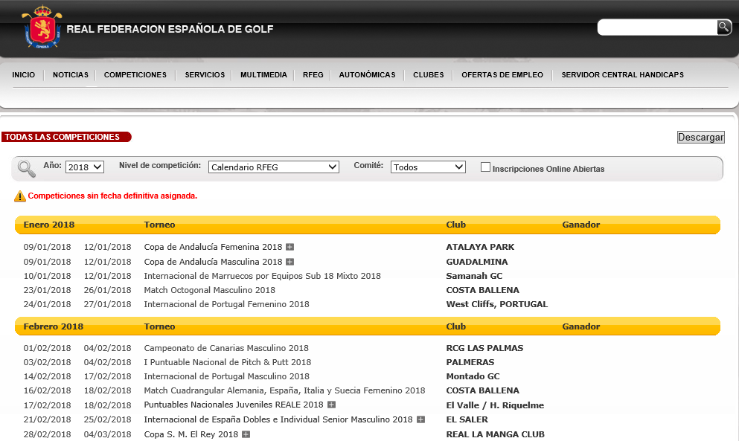Open OFERTAS DE EMPLEO menu item
Image resolution: width=739 pixels, height=441 pixels.
502,75
